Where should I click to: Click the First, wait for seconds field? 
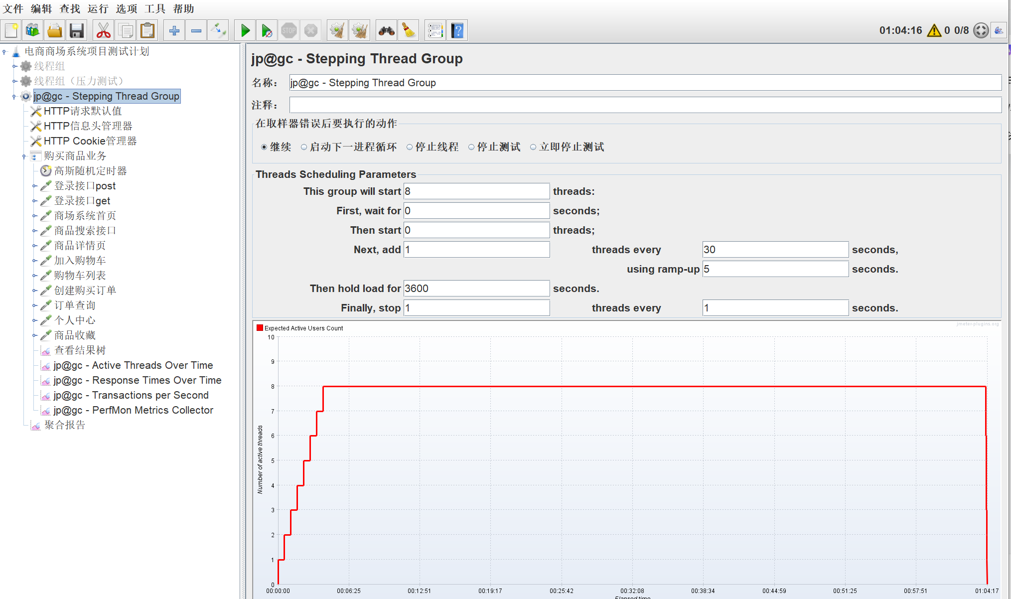tap(476, 211)
